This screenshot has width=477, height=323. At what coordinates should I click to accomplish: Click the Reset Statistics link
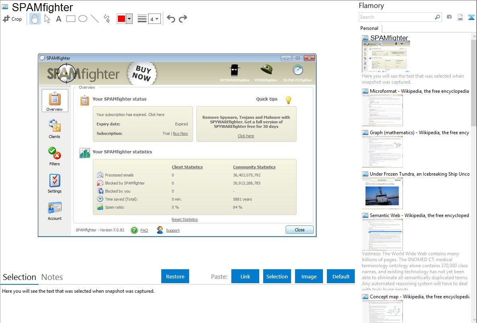point(185,220)
